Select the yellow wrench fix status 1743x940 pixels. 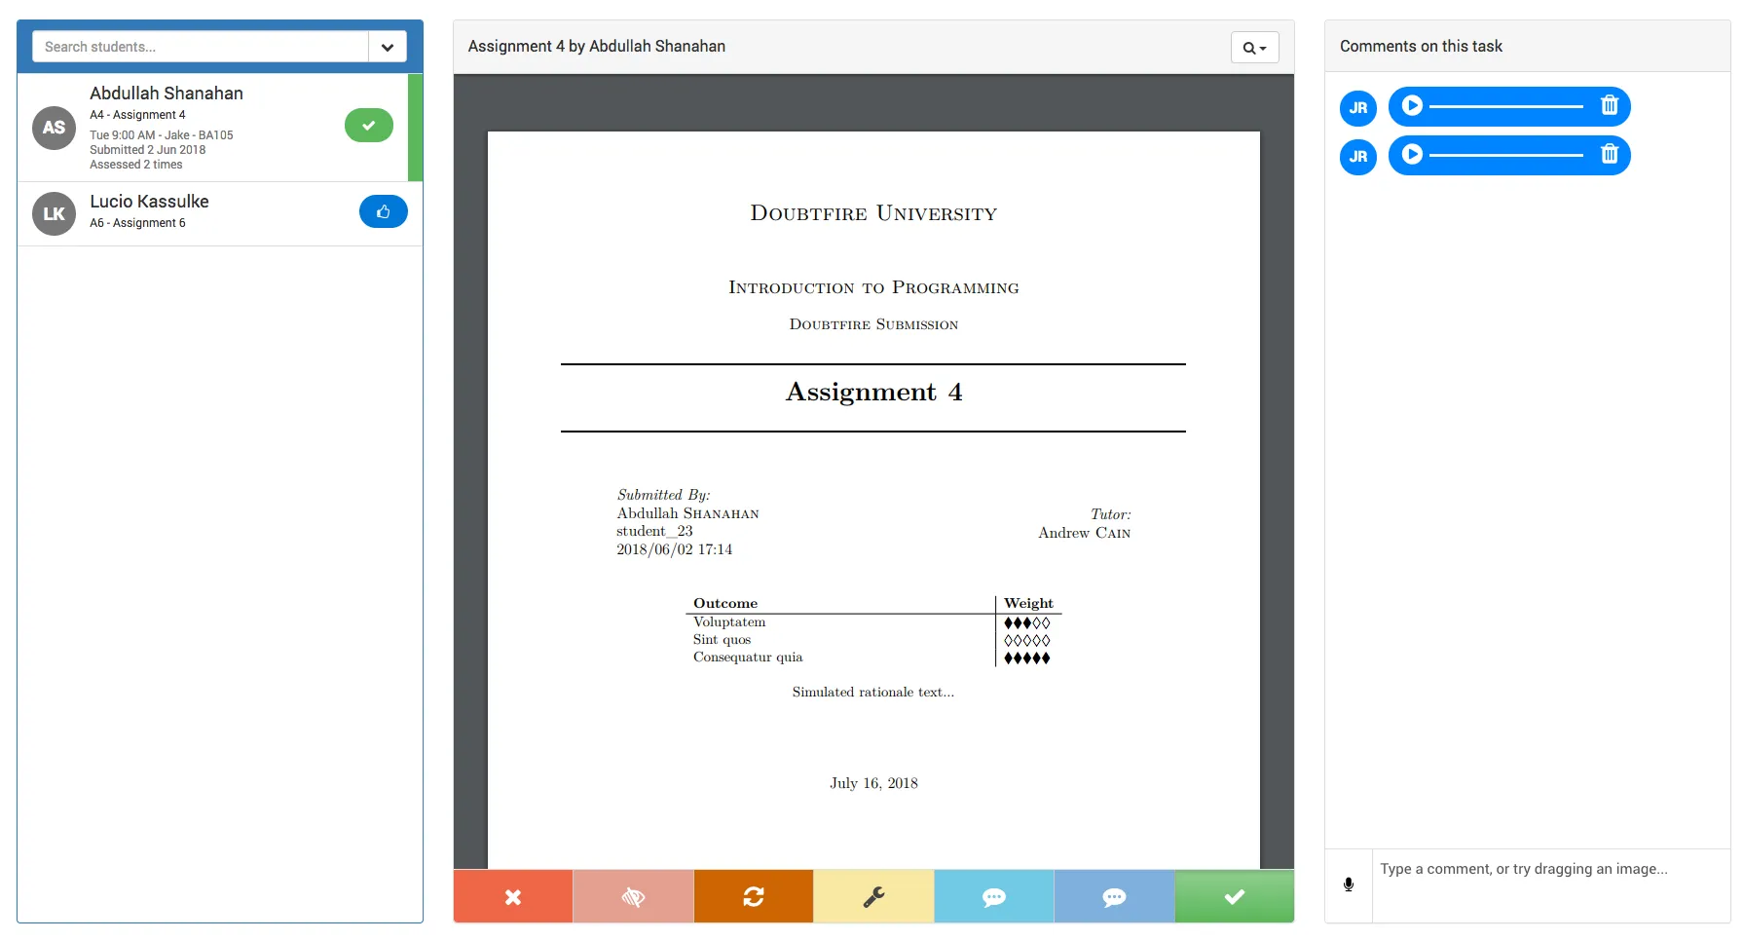873,896
